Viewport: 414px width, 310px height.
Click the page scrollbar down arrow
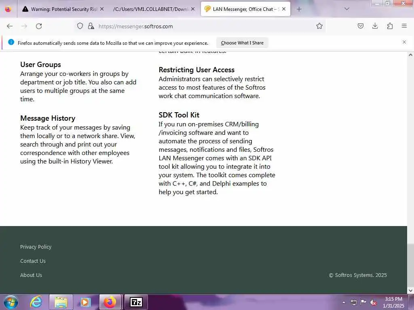410,290
